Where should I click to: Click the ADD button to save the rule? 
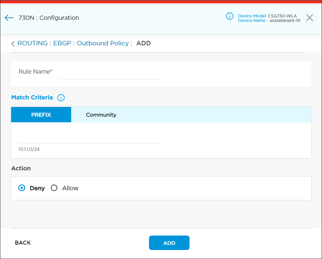click(169, 243)
